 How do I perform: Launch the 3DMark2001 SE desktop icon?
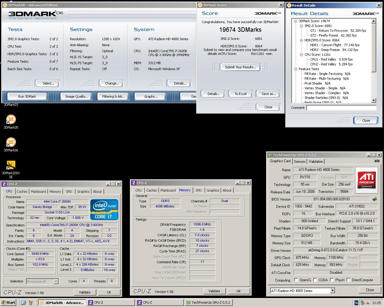click(x=11, y=165)
